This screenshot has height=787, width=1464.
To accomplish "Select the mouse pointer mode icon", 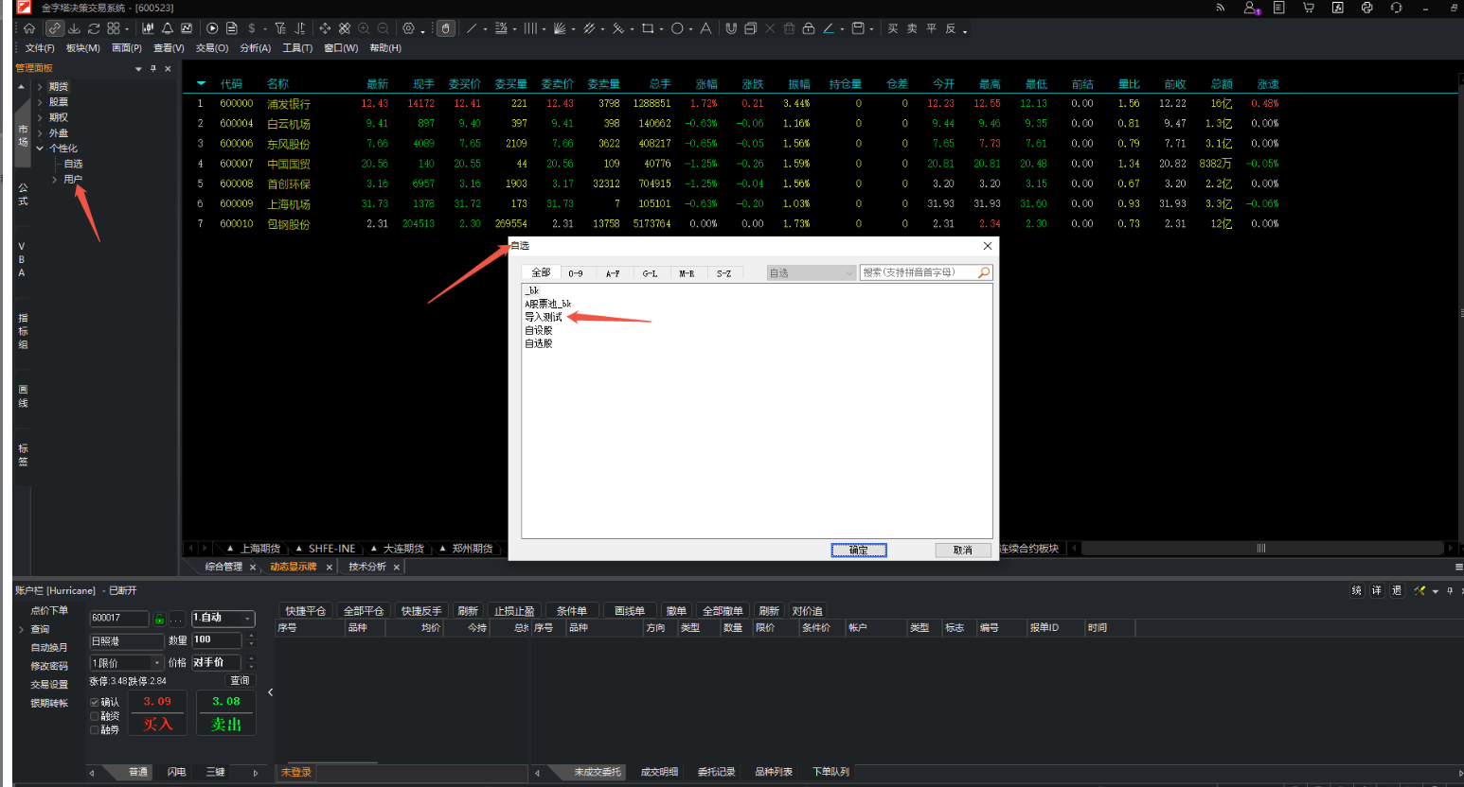I will tap(445, 28).
